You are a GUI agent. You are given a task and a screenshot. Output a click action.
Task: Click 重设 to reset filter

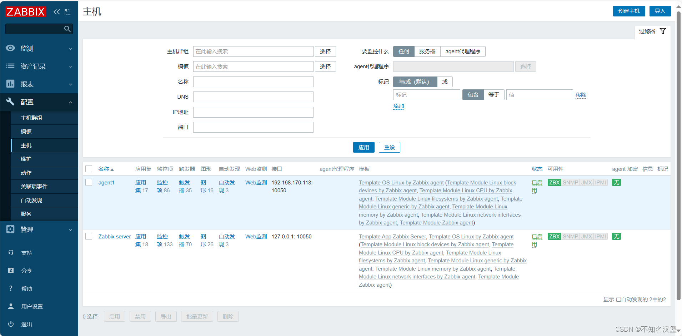389,147
